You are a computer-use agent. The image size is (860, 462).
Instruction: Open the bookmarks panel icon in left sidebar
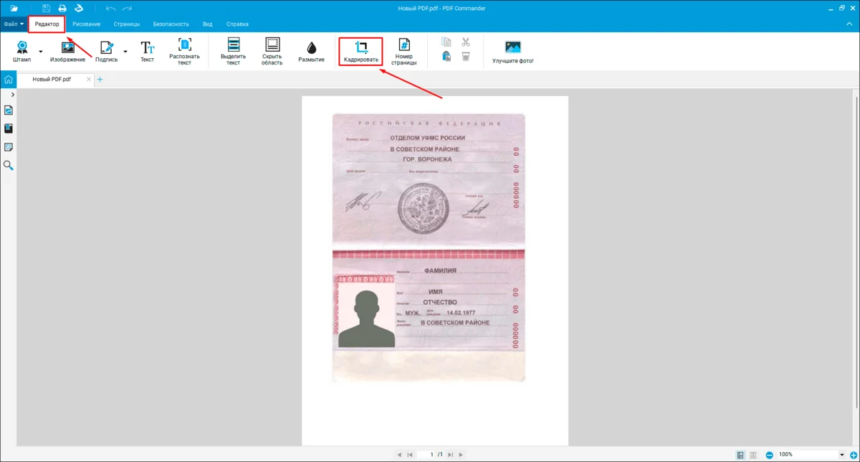(x=9, y=129)
